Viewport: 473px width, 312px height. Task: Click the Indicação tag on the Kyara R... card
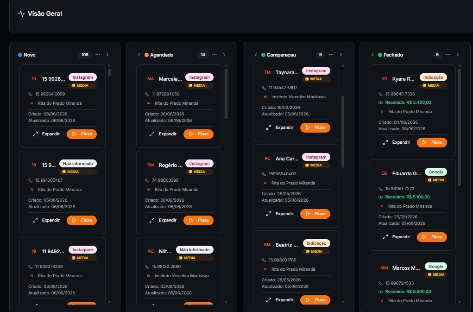[x=433, y=77]
